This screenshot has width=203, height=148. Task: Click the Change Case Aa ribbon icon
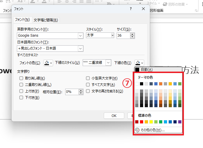point(20,1)
